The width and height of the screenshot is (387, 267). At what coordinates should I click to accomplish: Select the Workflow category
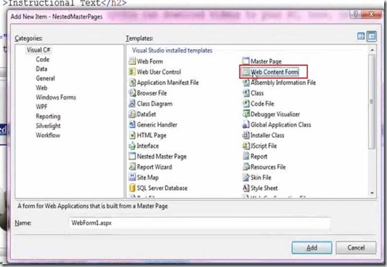(x=48, y=136)
